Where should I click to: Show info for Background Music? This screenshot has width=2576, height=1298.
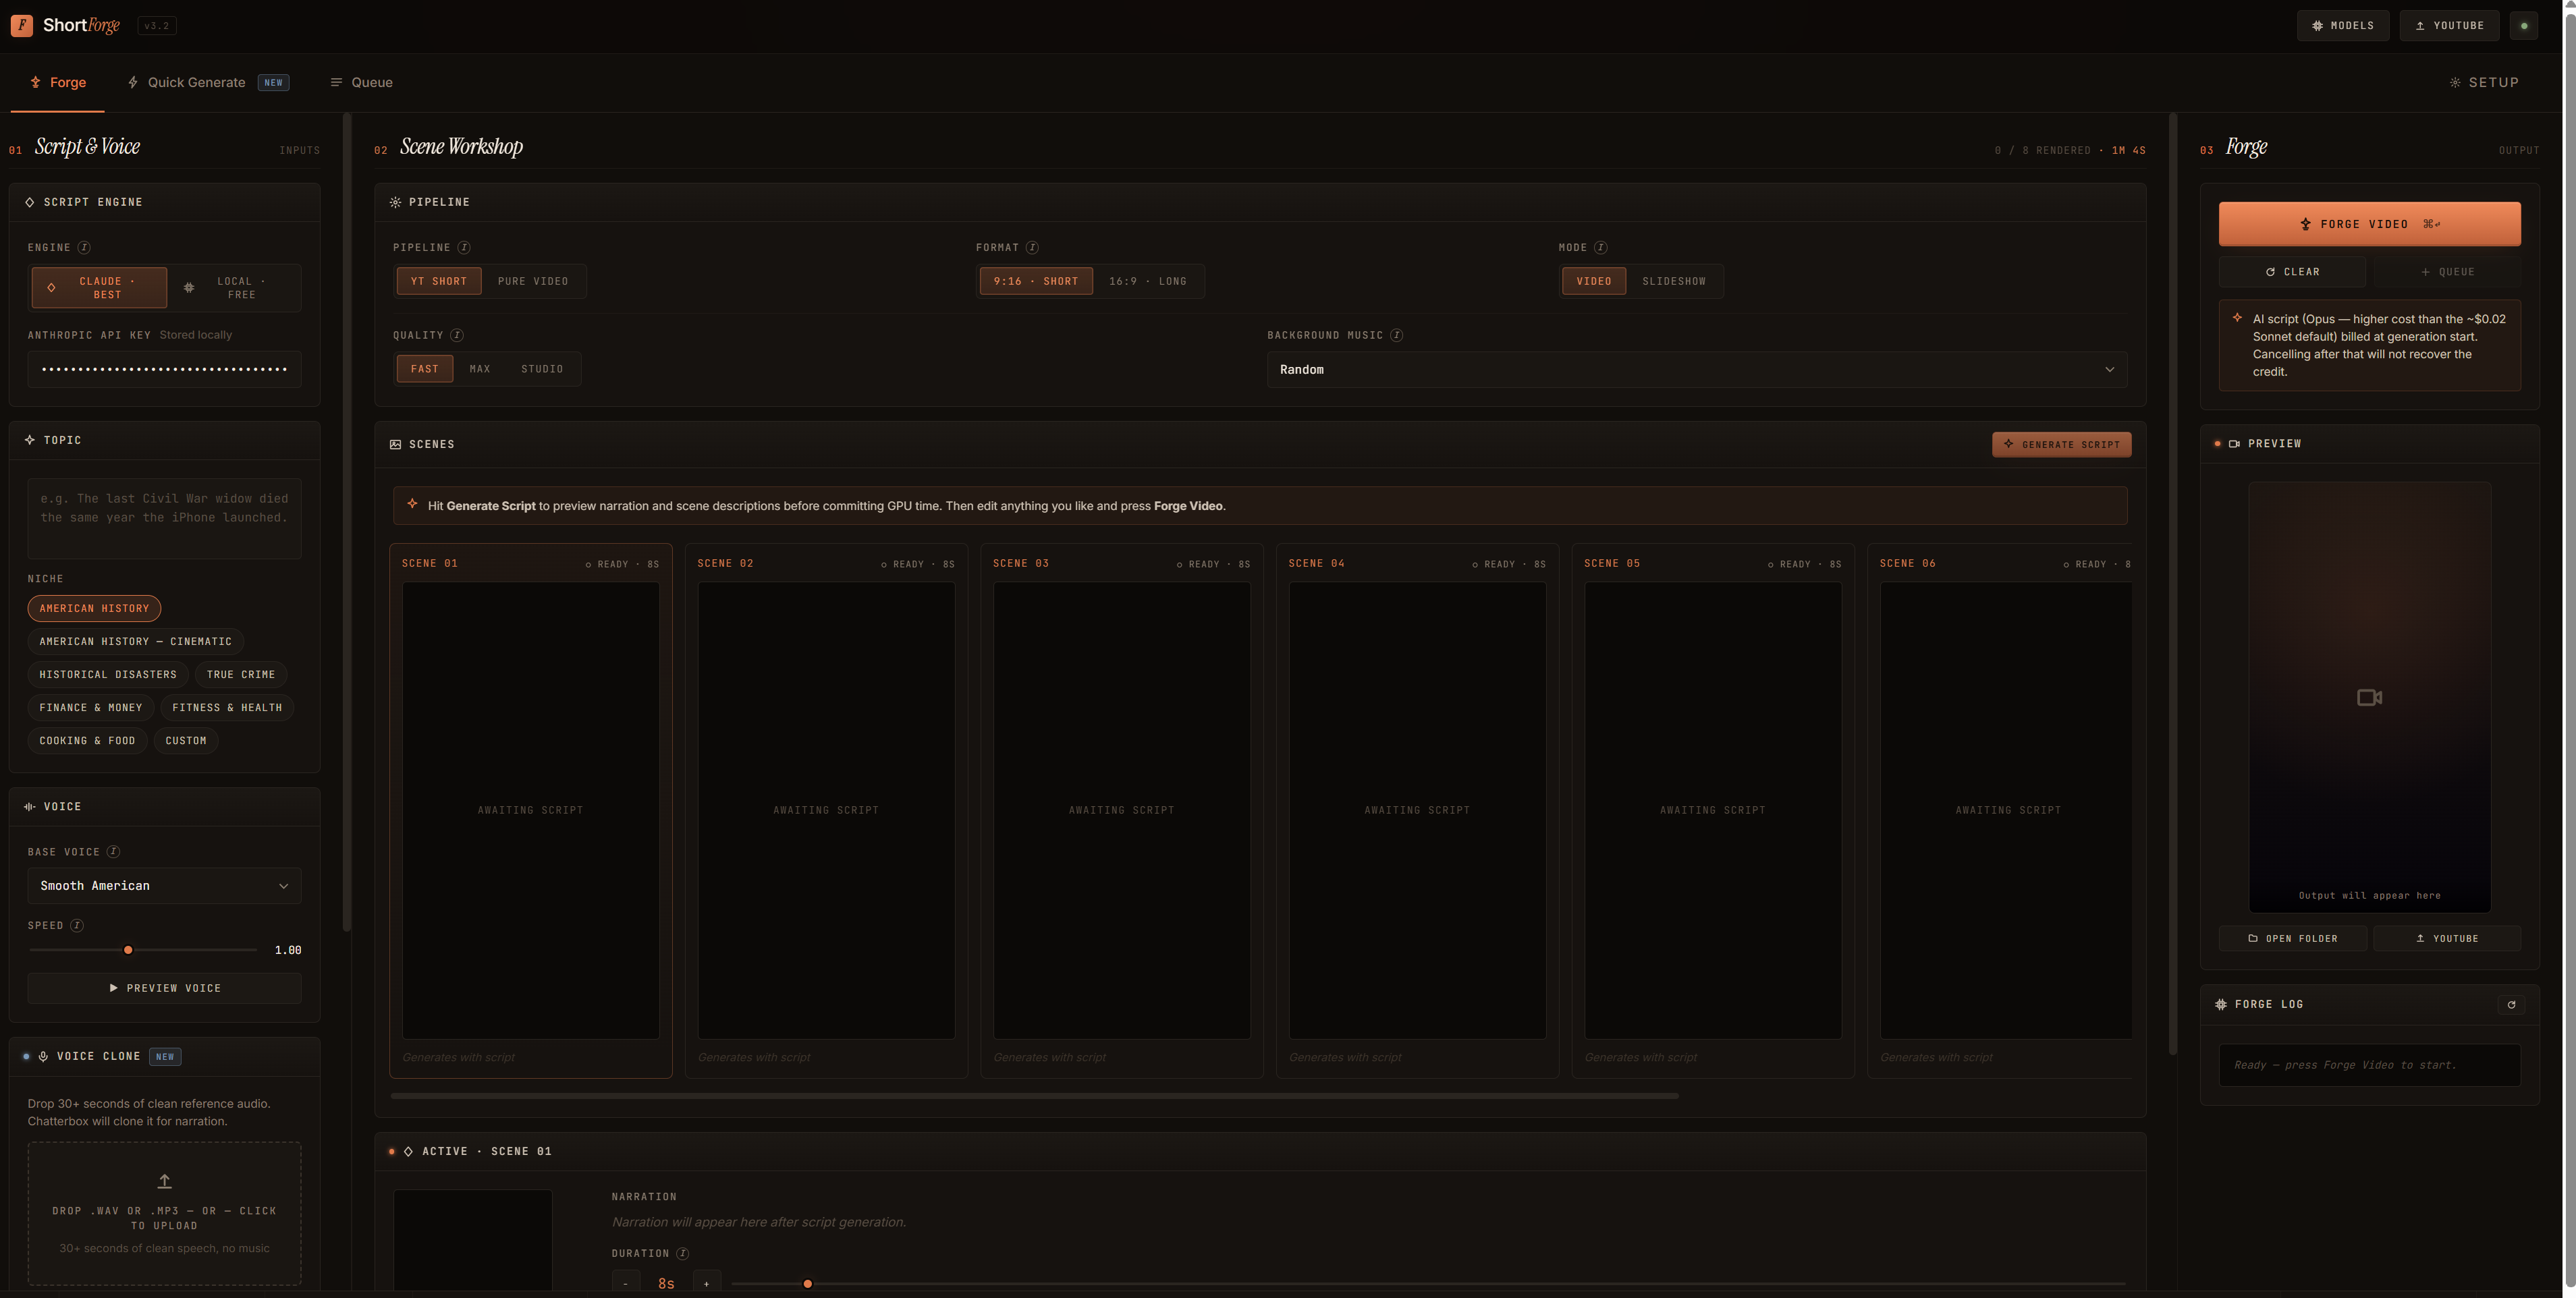pos(1396,335)
